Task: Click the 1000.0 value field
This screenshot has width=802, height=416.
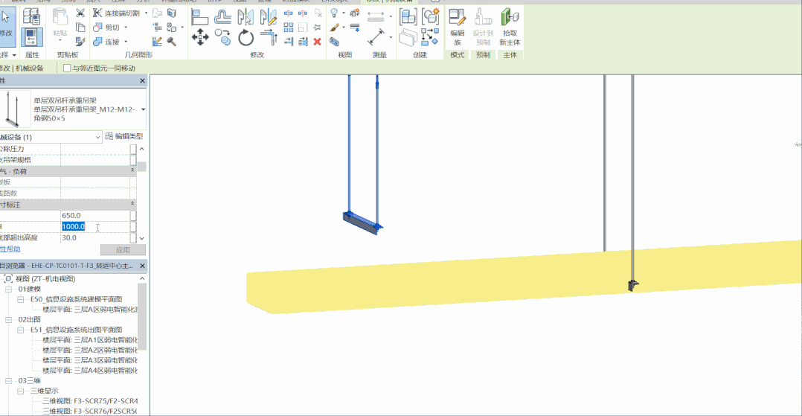Action: 95,227
